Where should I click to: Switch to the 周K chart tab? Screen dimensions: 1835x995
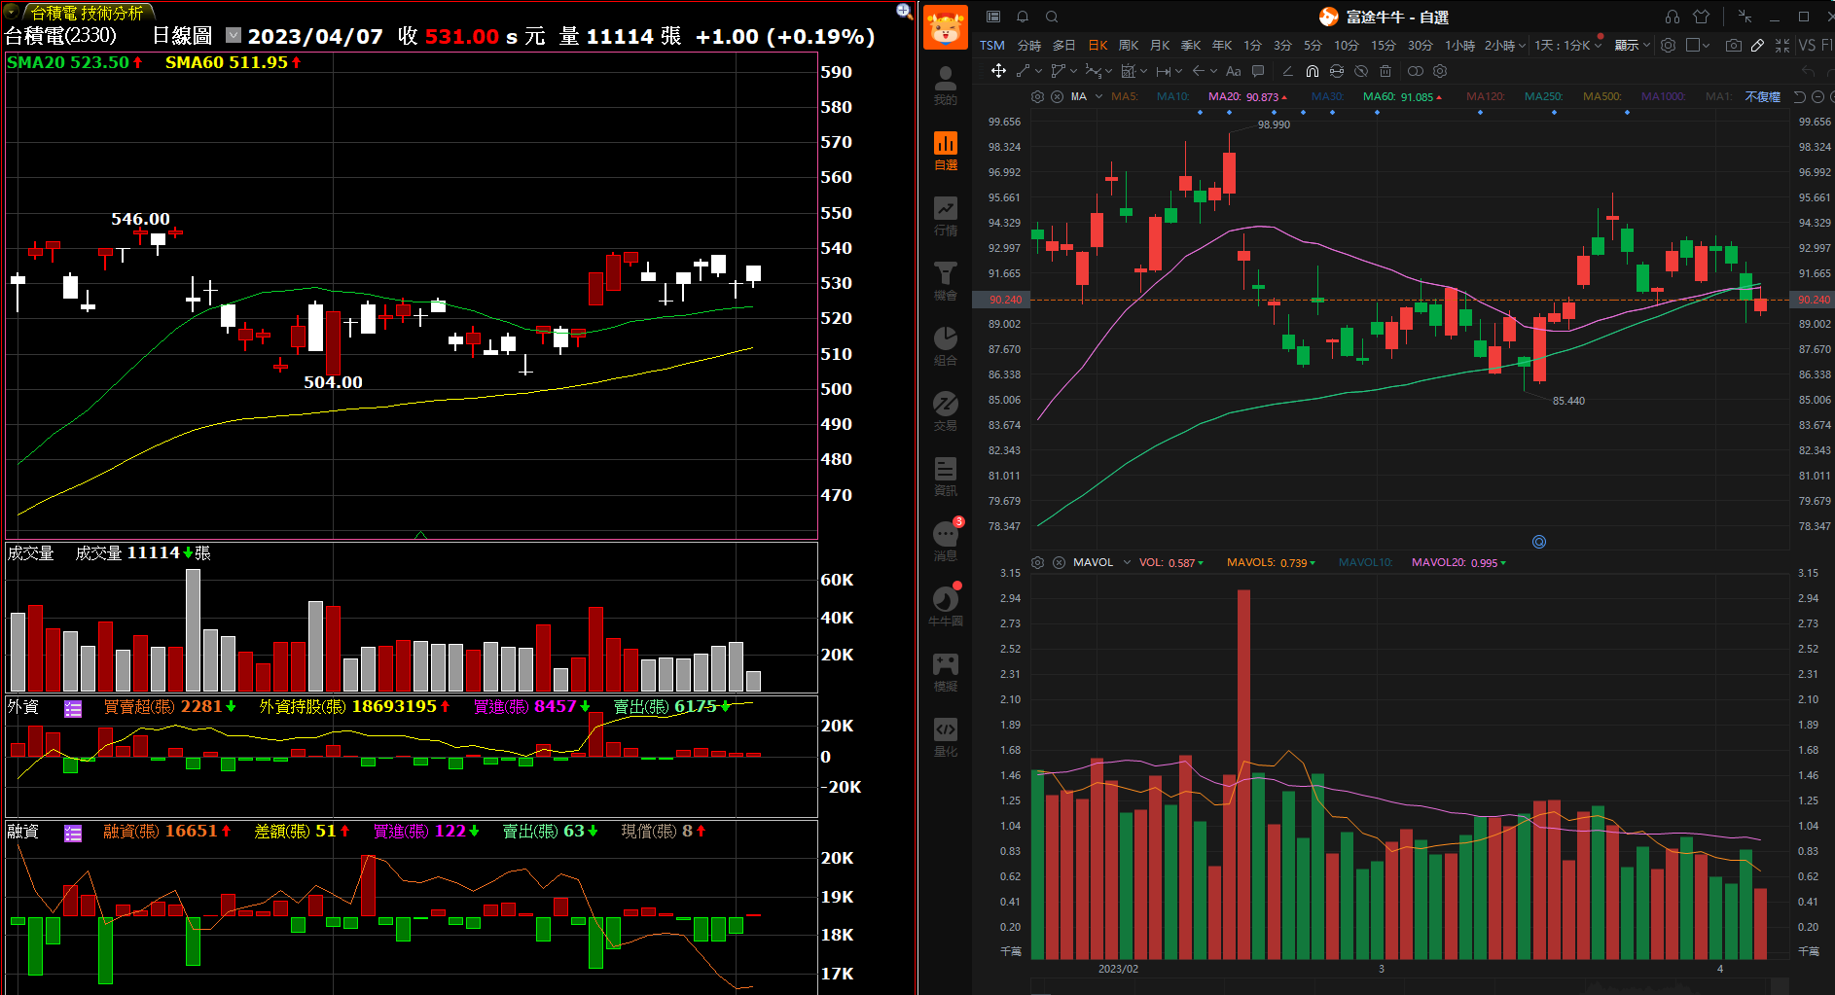pos(1129,46)
